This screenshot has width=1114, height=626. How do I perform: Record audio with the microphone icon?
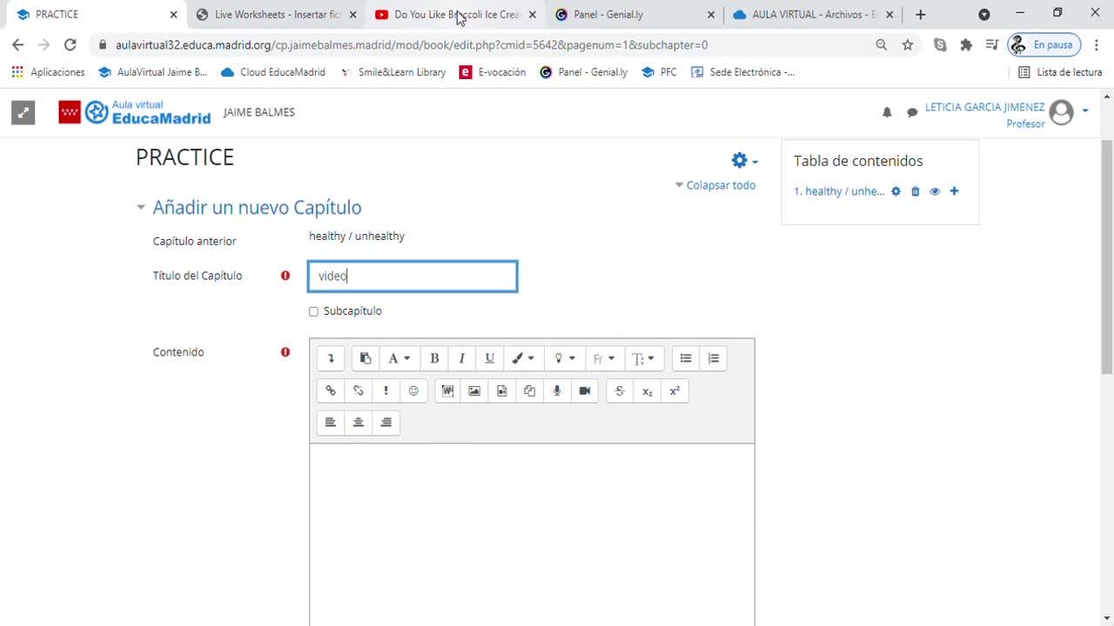tap(557, 390)
